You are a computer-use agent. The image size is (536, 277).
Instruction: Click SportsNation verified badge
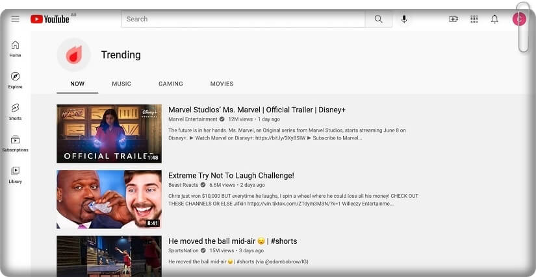click(x=203, y=250)
